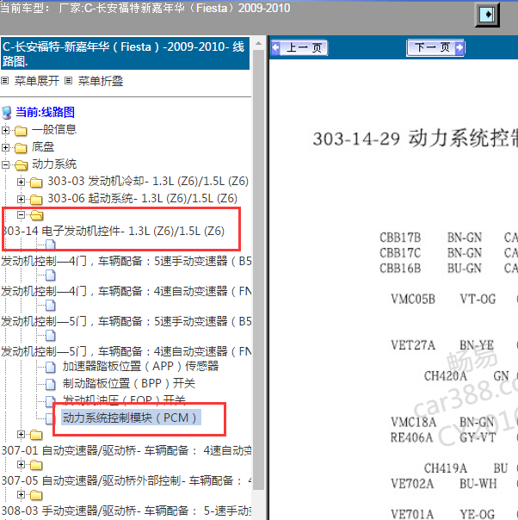
Task: Click the C-长安福特-新嘉年华 线路图 header
Action: 126,53
